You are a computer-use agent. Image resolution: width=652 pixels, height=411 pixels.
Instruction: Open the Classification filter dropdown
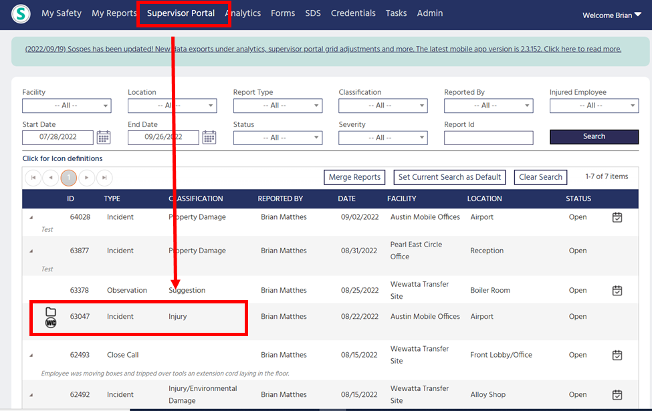click(383, 106)
